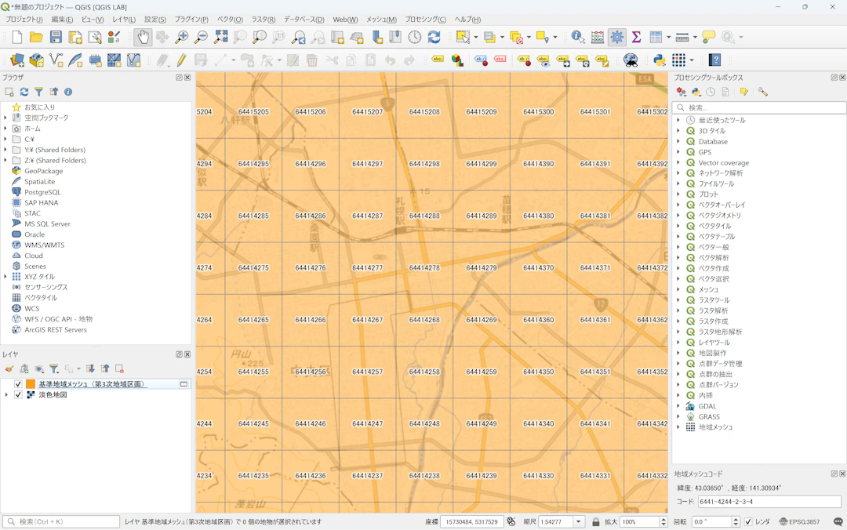Increase the 回転 rotation spin value
This screenshot has width=847, height=530.
click(735, 519)
